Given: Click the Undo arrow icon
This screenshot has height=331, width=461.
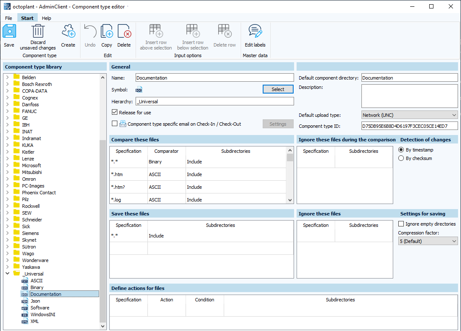Looking at the screenshot, I should coord(90,31).
